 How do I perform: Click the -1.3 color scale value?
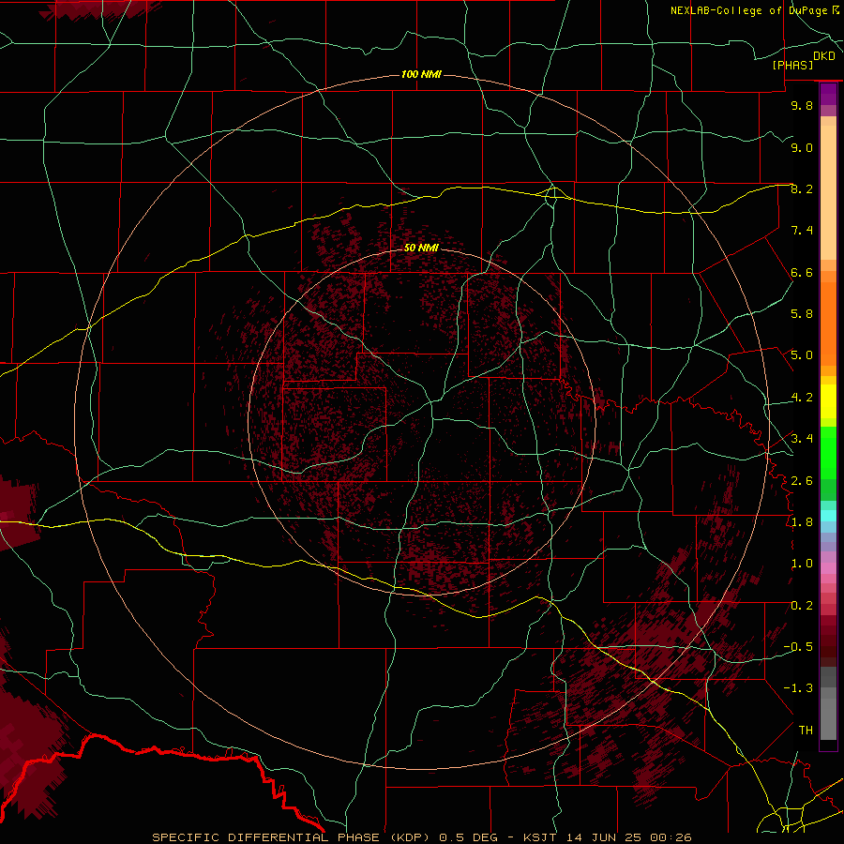pyautogui.click(x=798, y=688)
